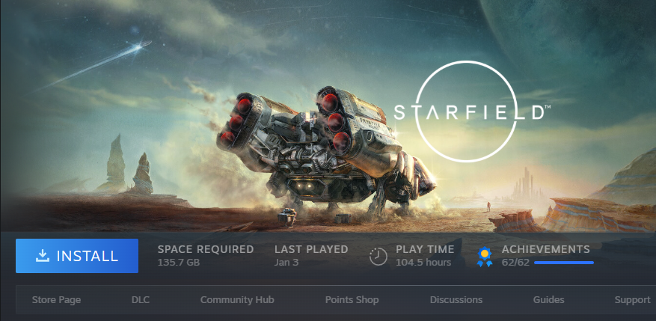This screenshot has height=321, width=656.
Task: Click the Play Time clock icon
Action: pos(378,256)
